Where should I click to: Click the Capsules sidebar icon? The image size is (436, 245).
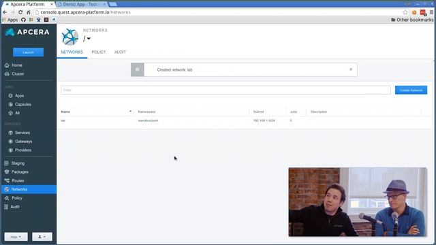pos(11,104)
